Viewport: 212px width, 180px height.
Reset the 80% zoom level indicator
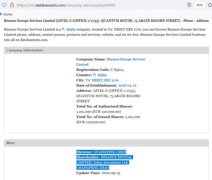[200, 5]
